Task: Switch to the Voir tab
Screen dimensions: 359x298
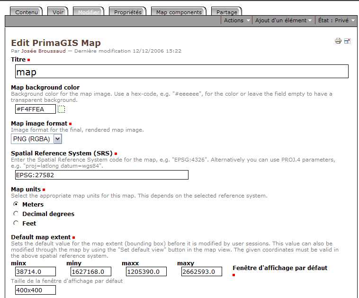Action: pos(58,12)
